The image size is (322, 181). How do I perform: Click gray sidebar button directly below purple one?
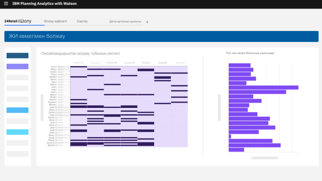18,77
